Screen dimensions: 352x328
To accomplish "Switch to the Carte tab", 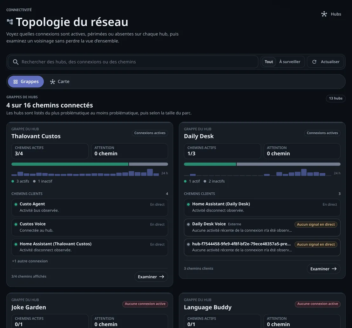I will [60, 81].
